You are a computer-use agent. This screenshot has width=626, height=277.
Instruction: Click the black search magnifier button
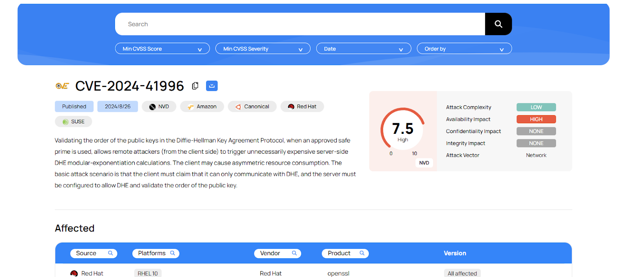[x=498, y=24]
